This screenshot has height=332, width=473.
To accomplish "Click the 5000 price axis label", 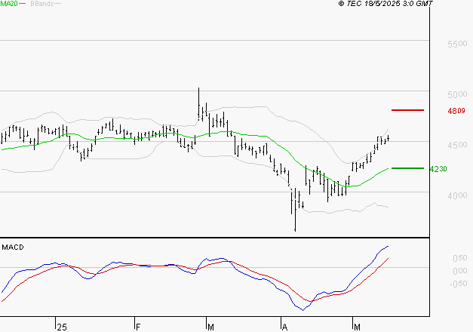I will coord(458,96).
